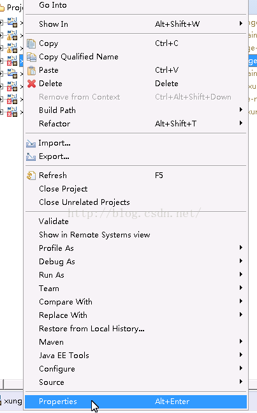The height and width of the screenshot is (413, 257).
Task: Click the Refresh icon
Action: (31, 176)
